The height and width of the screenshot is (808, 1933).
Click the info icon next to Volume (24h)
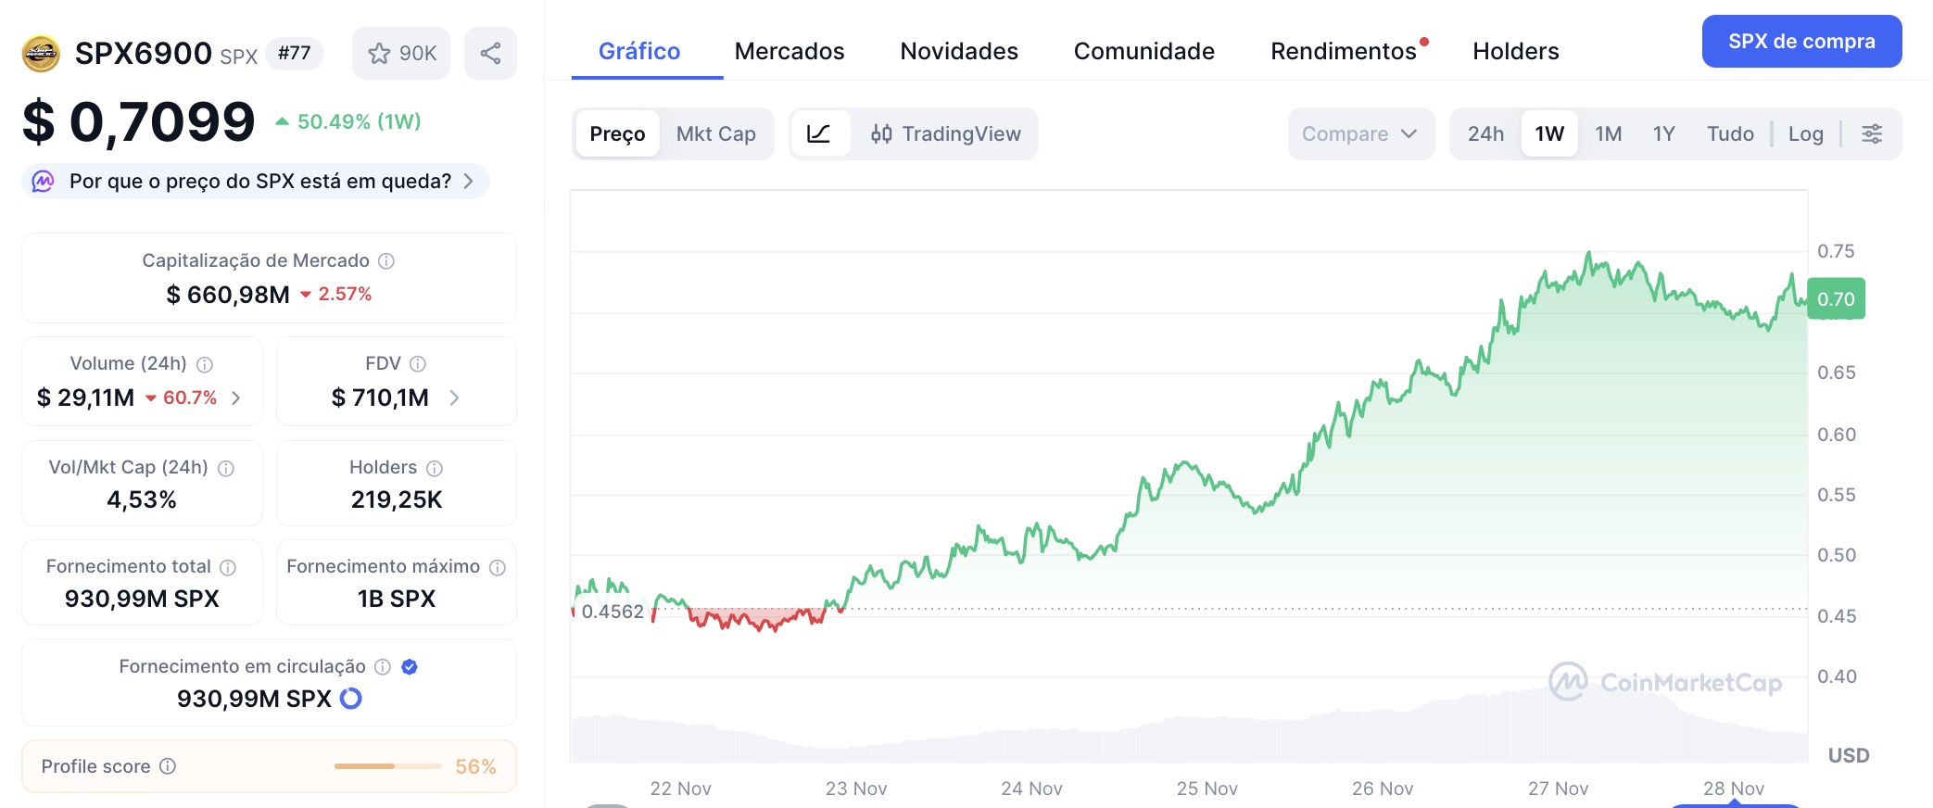203,363
